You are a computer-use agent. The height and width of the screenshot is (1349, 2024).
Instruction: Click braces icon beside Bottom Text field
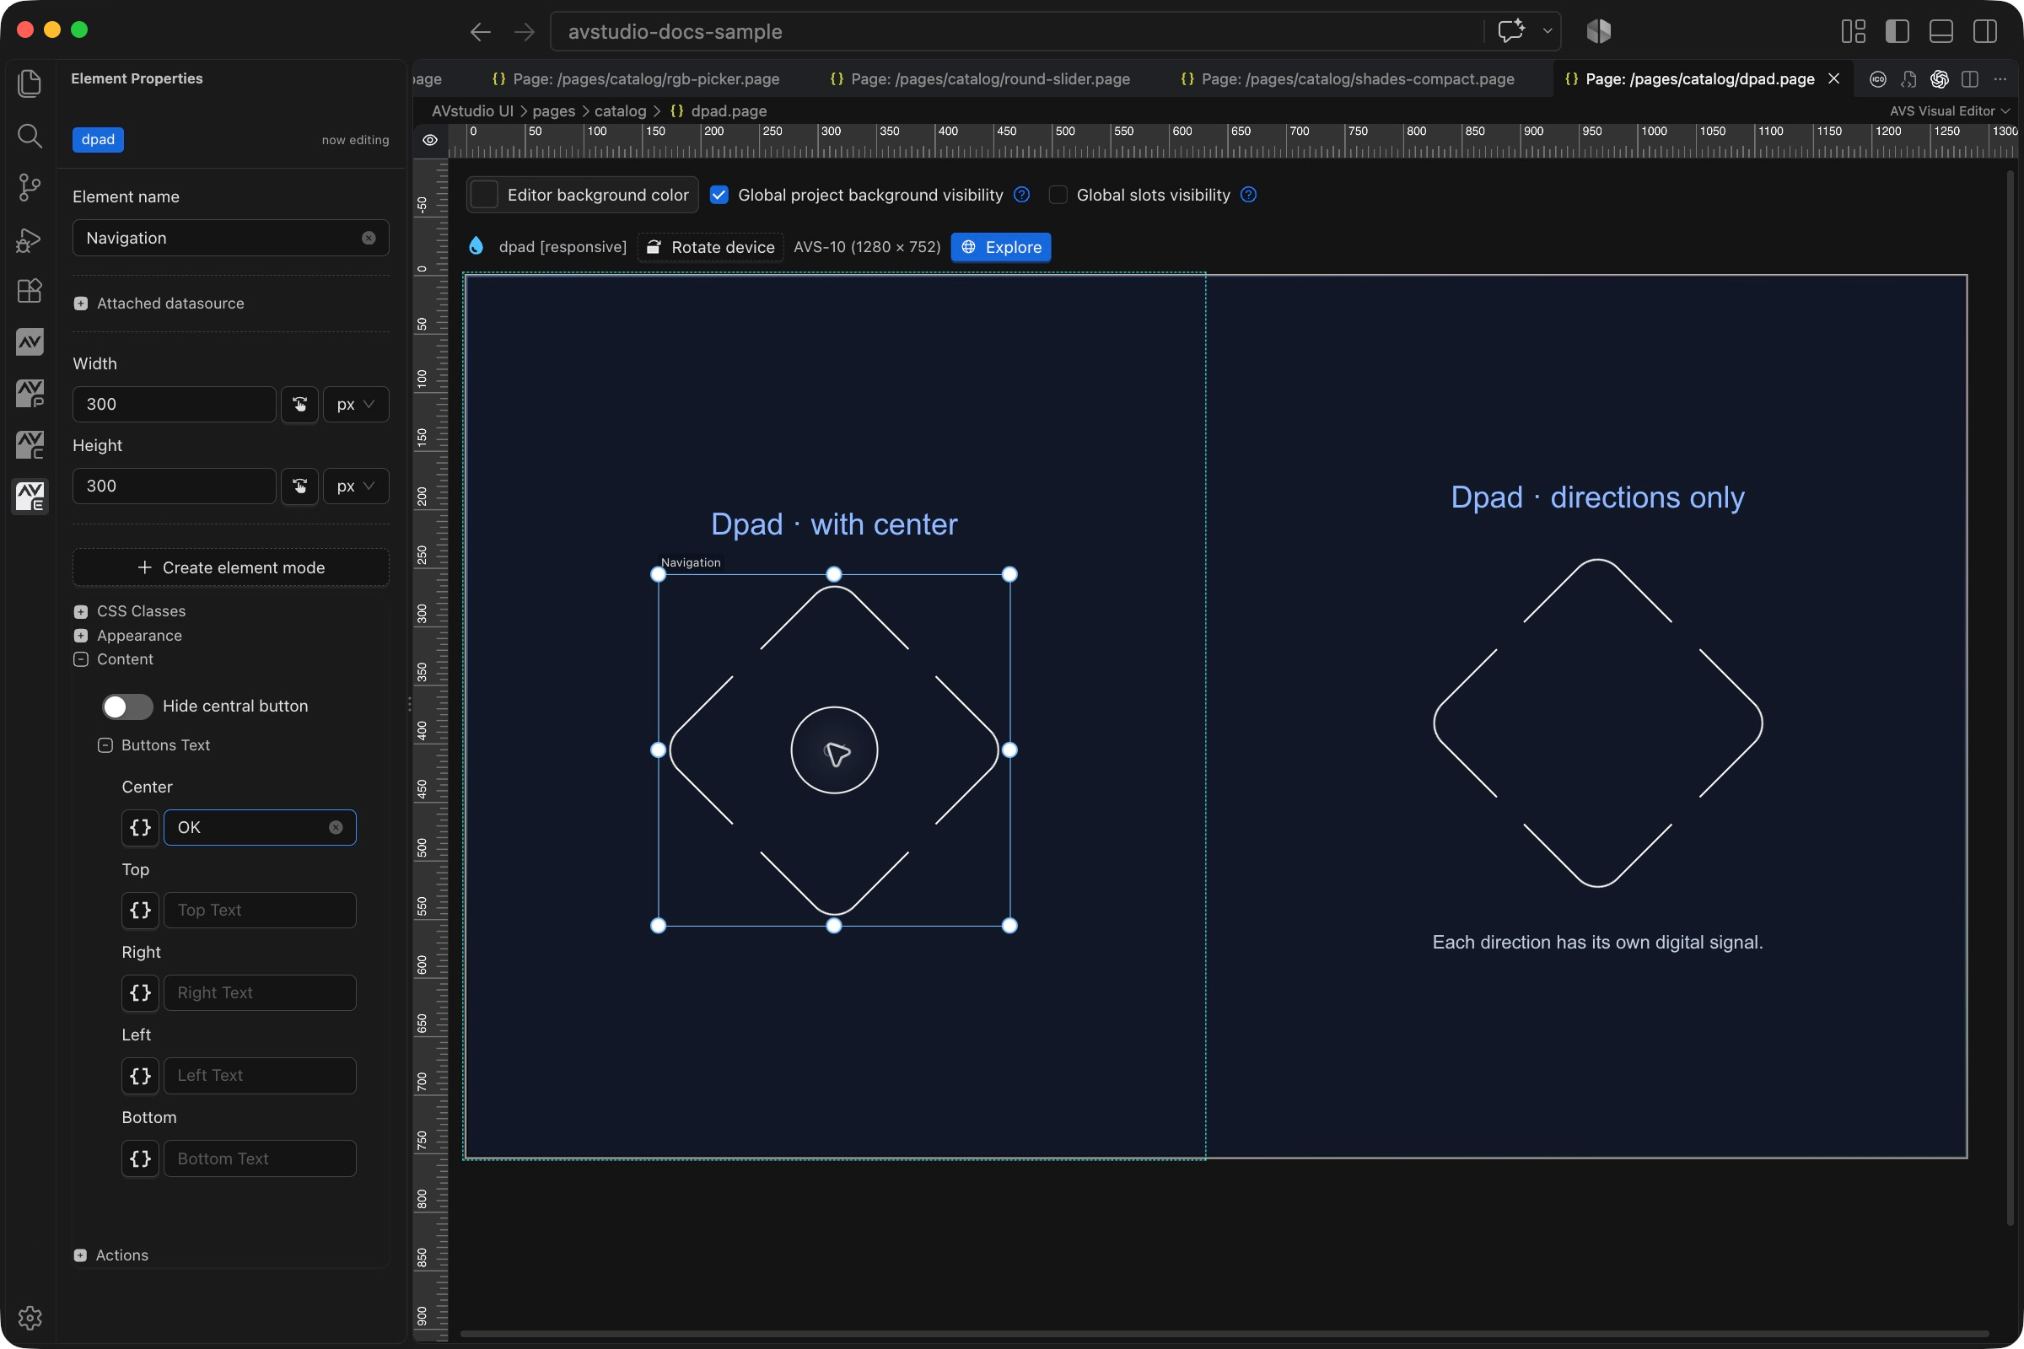coord(140,1158)
